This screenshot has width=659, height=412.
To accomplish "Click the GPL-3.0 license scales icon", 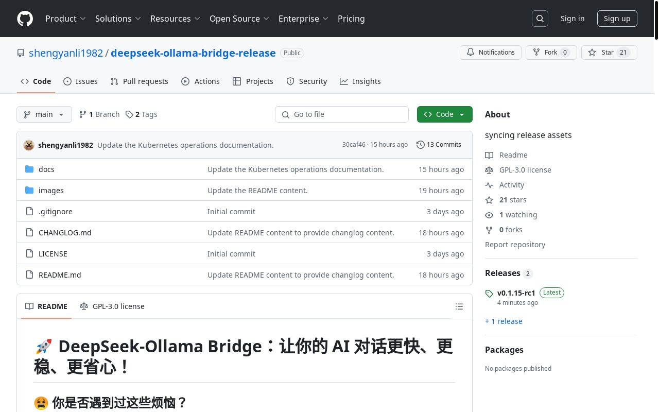I will click(x=489, y=170).
